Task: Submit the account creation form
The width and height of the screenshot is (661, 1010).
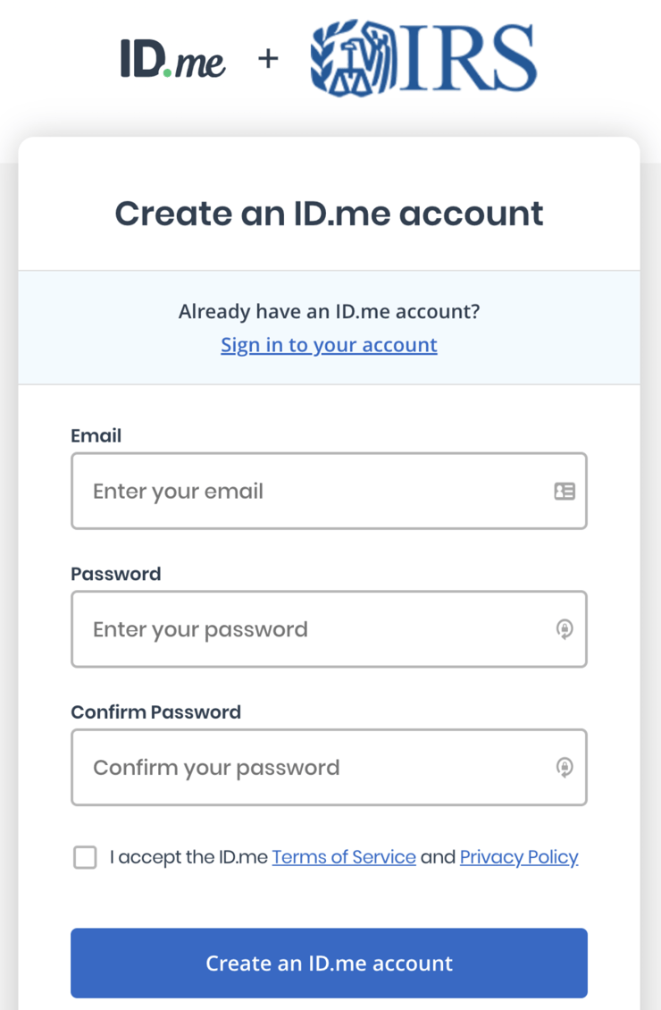Action: pos(329,963)
